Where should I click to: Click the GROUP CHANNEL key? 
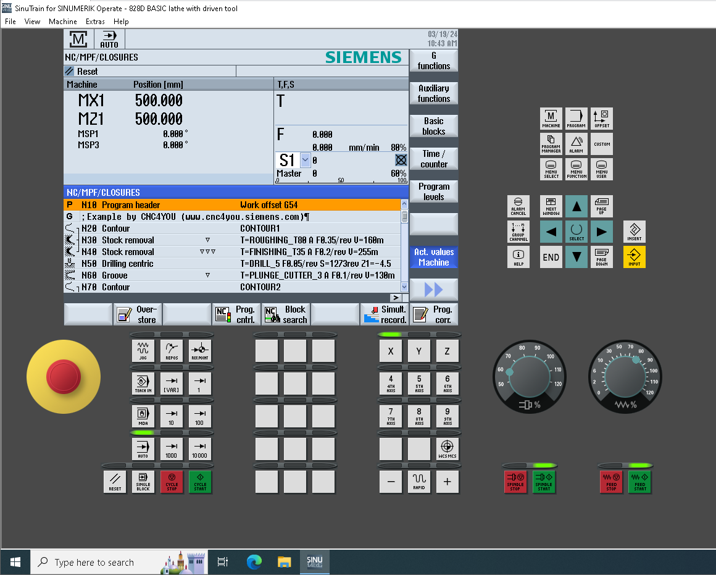518,232
